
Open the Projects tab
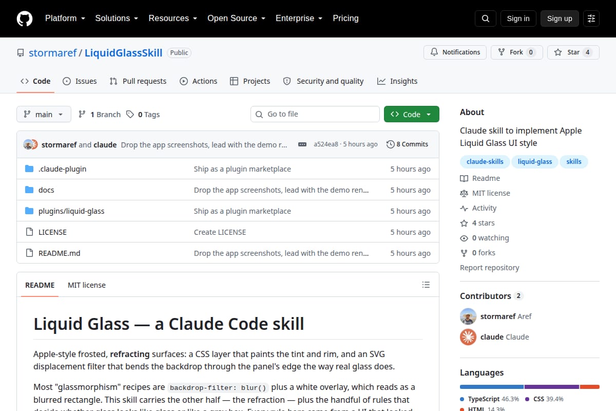pos(250,81)
